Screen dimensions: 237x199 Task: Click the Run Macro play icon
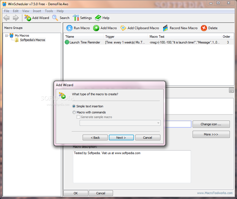click(x=69, y=28)
